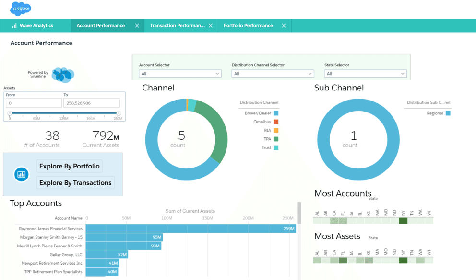Open the Account Selector dropdown
The image size is (476, 280).
click(180, 73)
